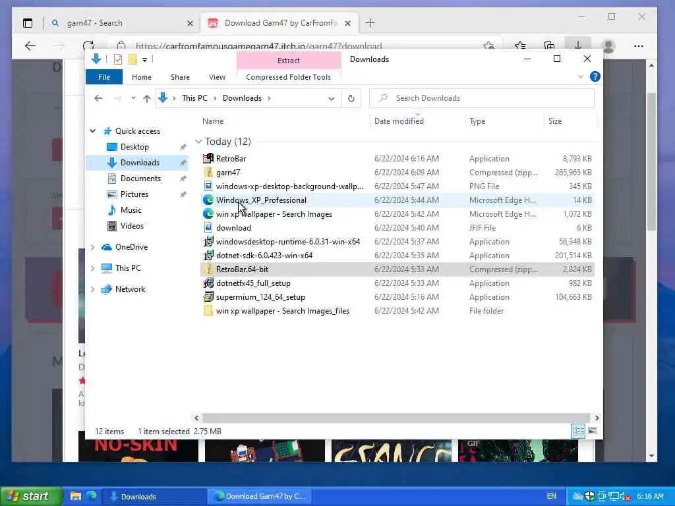Open File Explorer from taskbar icon
Viewport: 675px width, 506px height.
pos(76,496)
